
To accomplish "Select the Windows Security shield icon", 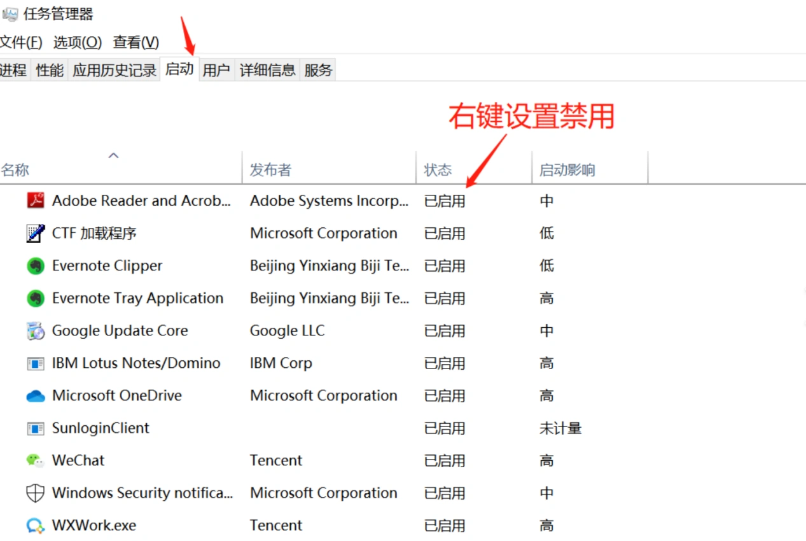I will coord(36,493).
